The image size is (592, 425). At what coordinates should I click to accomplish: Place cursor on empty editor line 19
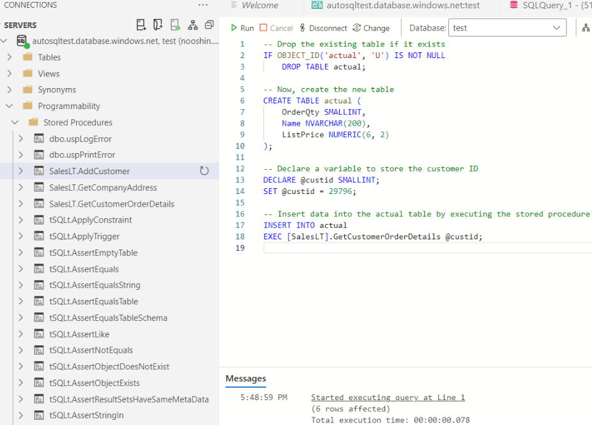[427, 248]
